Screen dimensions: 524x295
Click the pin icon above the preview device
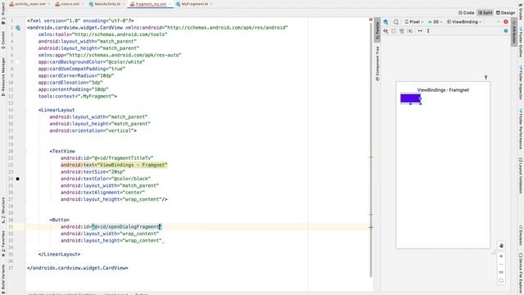click(486, 77)
